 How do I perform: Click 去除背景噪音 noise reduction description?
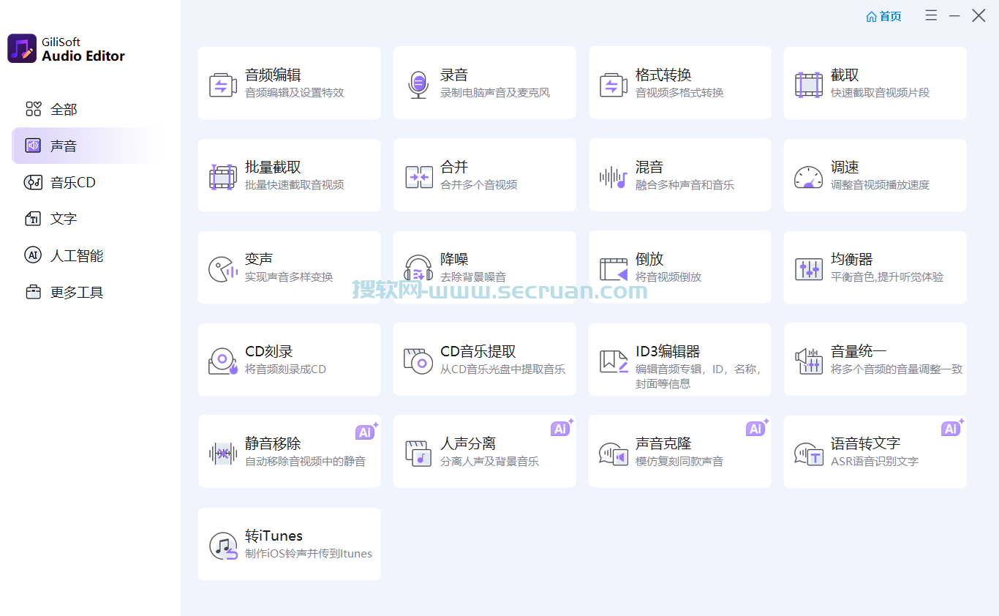coord(473,277)
